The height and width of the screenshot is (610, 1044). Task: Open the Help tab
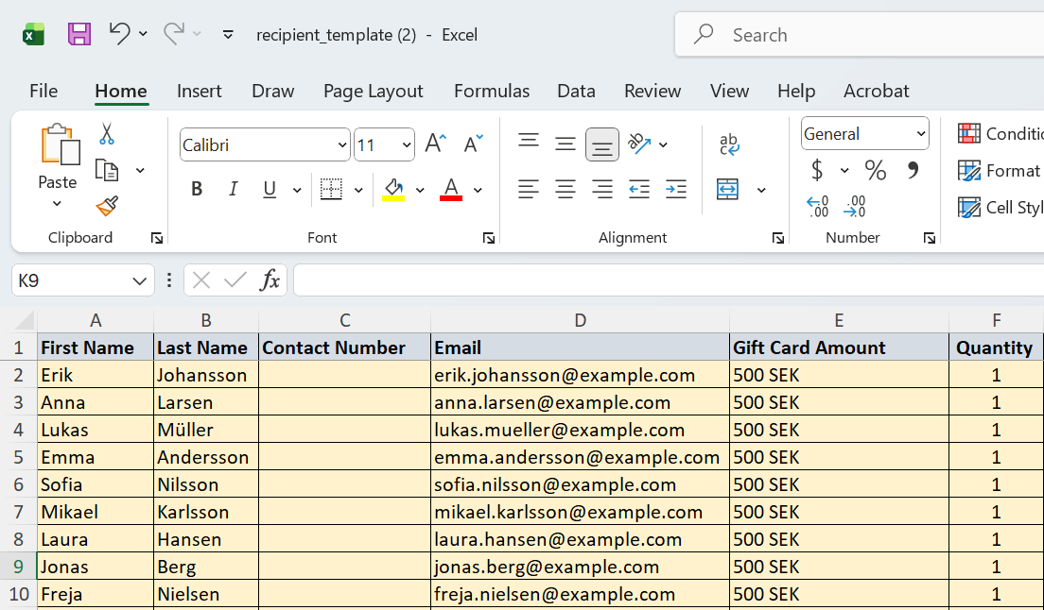tap(796, 91)
